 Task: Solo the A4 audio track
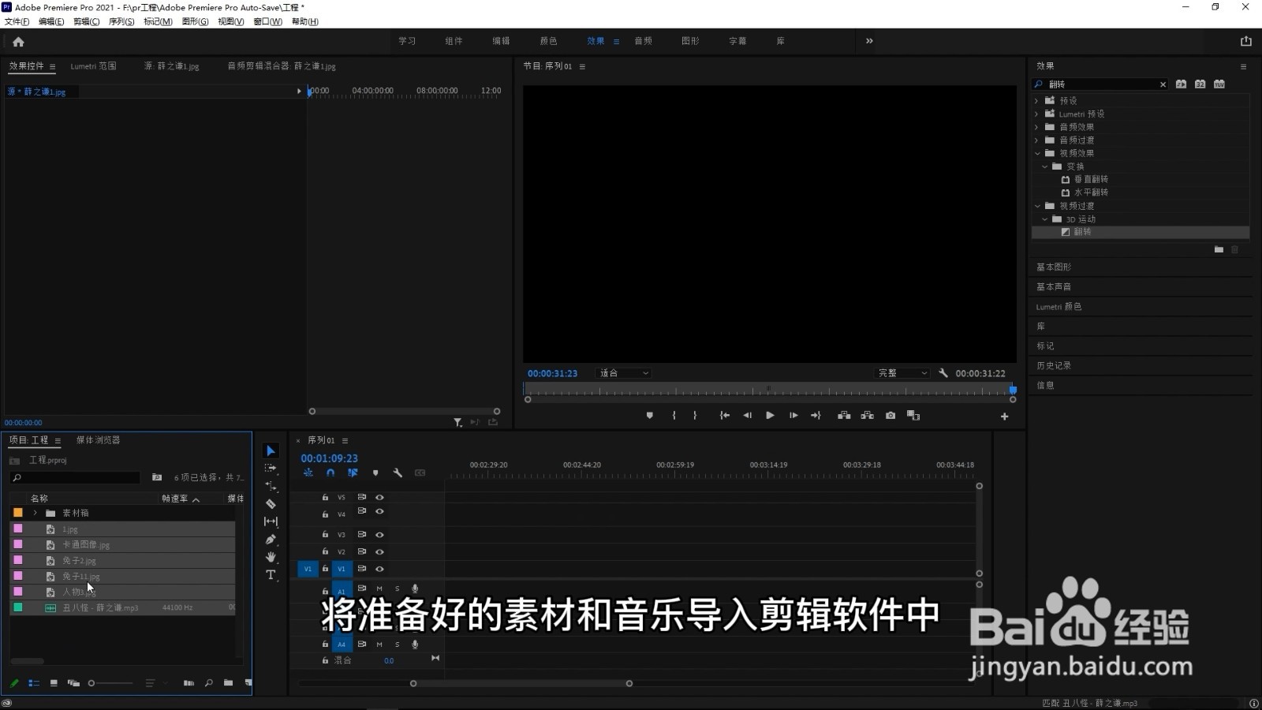coord(398,645)
